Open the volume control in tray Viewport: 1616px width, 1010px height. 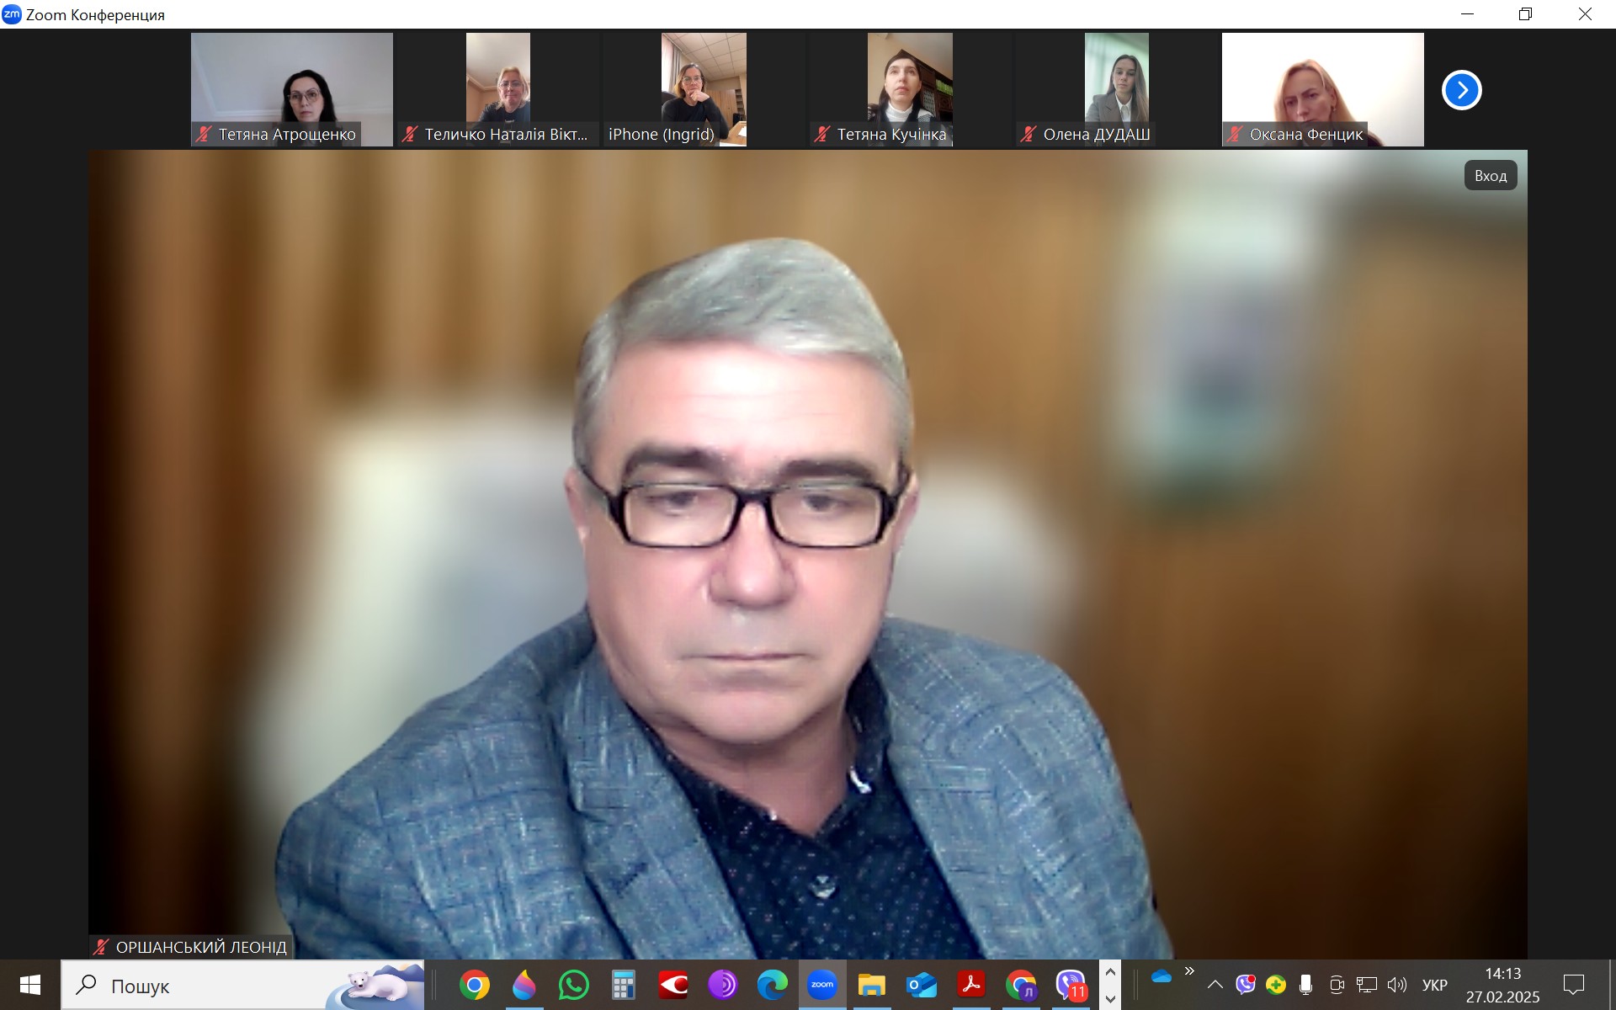click(1397, 984)
